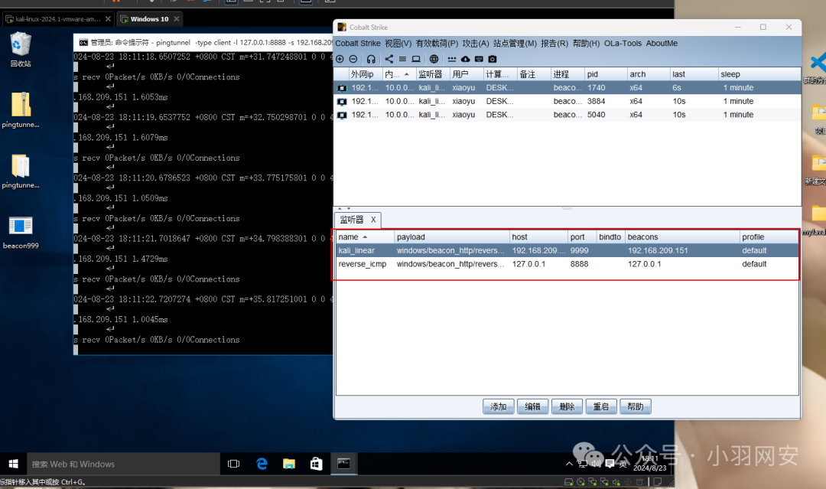Screen dimensions: 826x489
Task: Expand hidden system tray icons chevron
Action: (x=569, y=464)
